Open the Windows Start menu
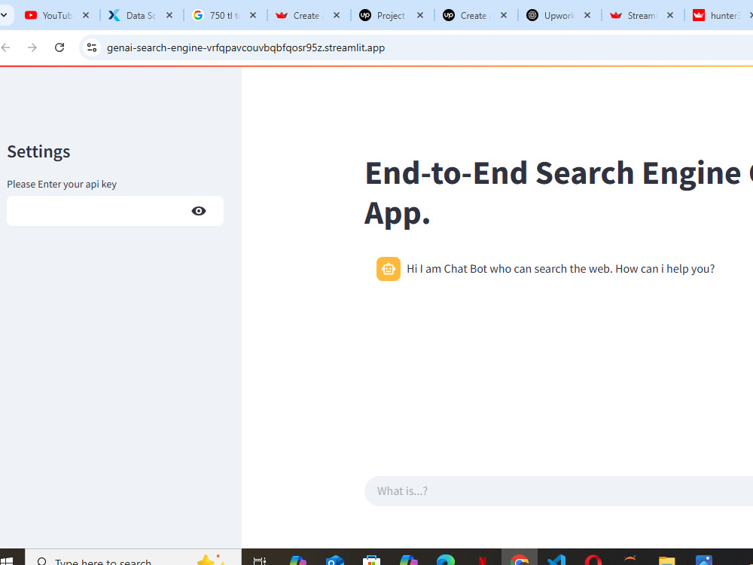This screenshot has height=565, width=753. click(7, 560)
